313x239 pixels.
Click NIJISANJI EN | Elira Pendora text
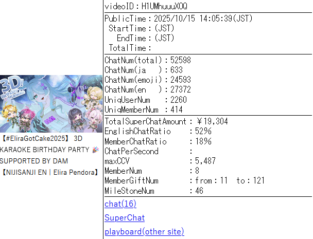click(x=50, y=172)
